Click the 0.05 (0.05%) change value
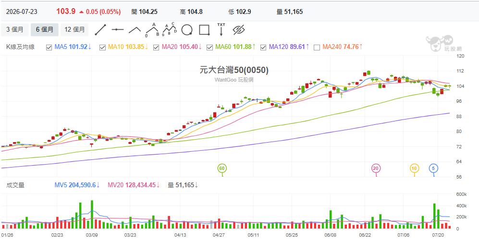Image resolution: width=479 pixels, height=241 pixels. (103, 12)
